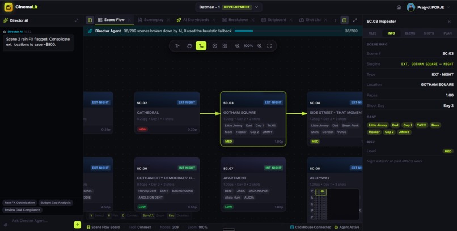Click the fit-to-screen icon
Screen dimensions: 457x231
269,46
